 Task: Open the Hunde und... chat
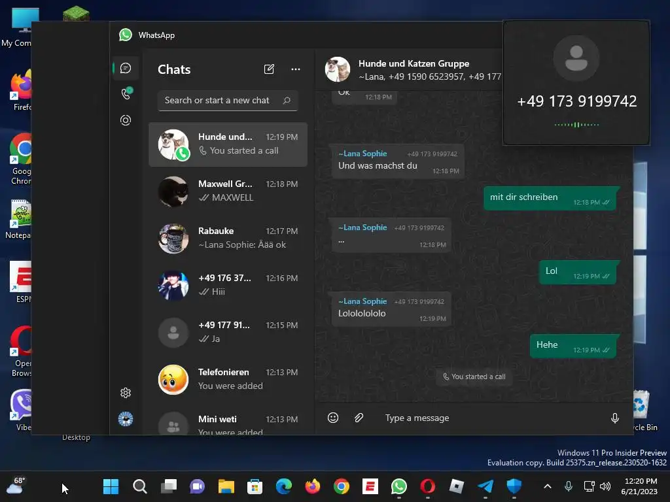click(228, 144)
